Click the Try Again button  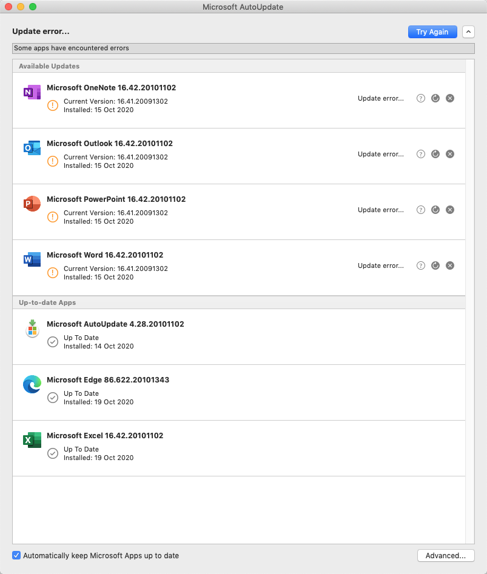tap(432, 32)
